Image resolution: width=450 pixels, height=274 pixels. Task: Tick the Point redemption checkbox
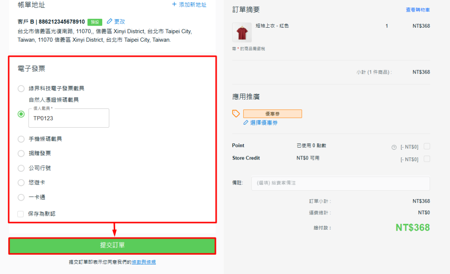[x=427, y=146]
